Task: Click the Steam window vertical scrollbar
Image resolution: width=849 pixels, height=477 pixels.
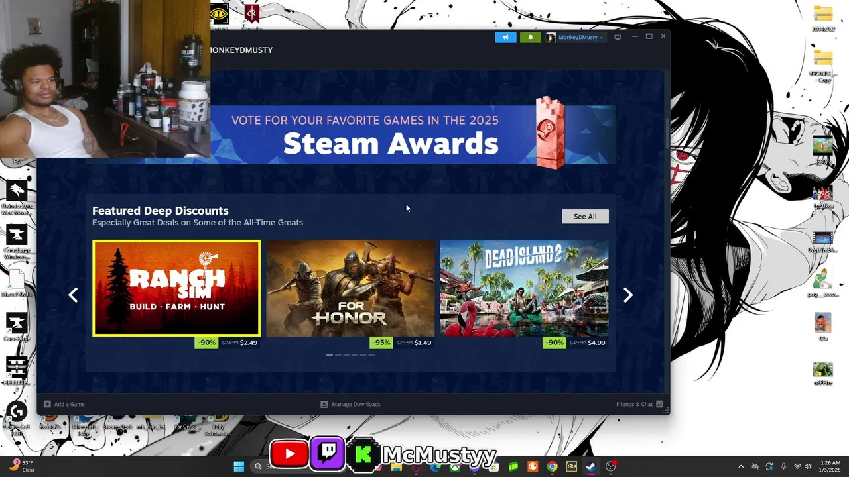Action: (x=667, y=132)
